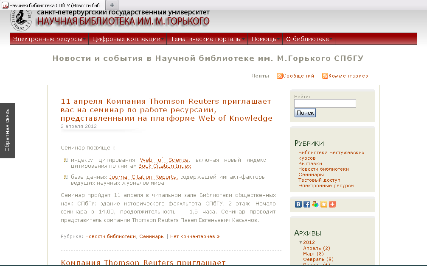Click the date 2 апреля 2012
The height and width of the screenshot is (266, 427).
pos(79,126)
